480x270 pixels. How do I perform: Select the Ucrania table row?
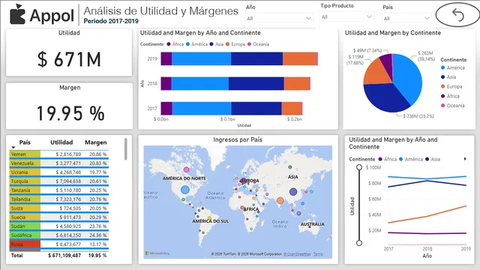click(x=59, y=172)
